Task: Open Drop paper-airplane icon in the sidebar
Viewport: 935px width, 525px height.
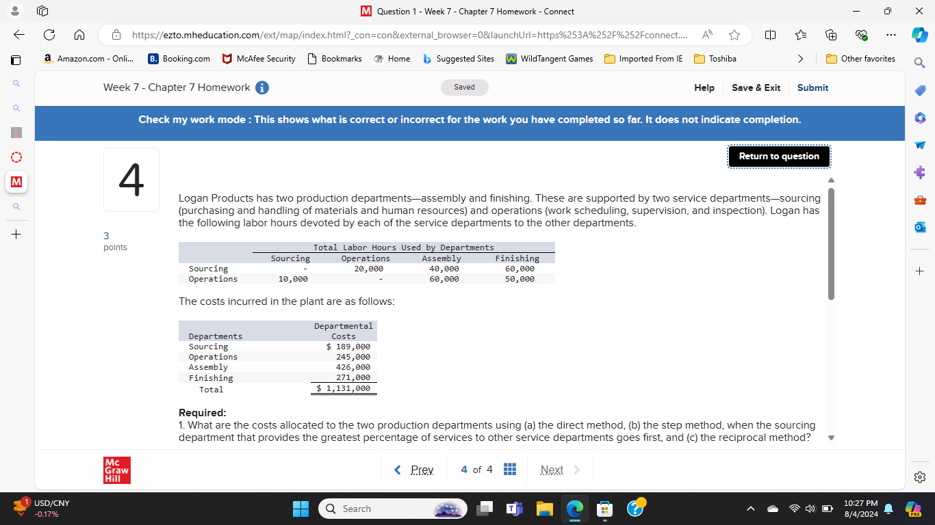Action: click(x=920, y=145)
